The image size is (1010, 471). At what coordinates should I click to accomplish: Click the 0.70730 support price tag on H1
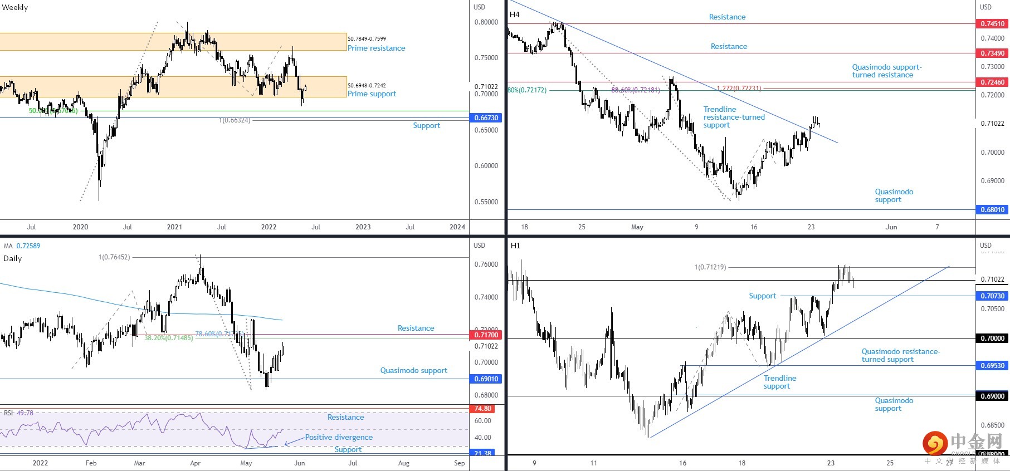992,296
